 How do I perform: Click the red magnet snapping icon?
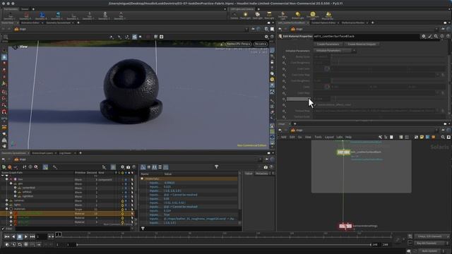[x=4, y=111]
